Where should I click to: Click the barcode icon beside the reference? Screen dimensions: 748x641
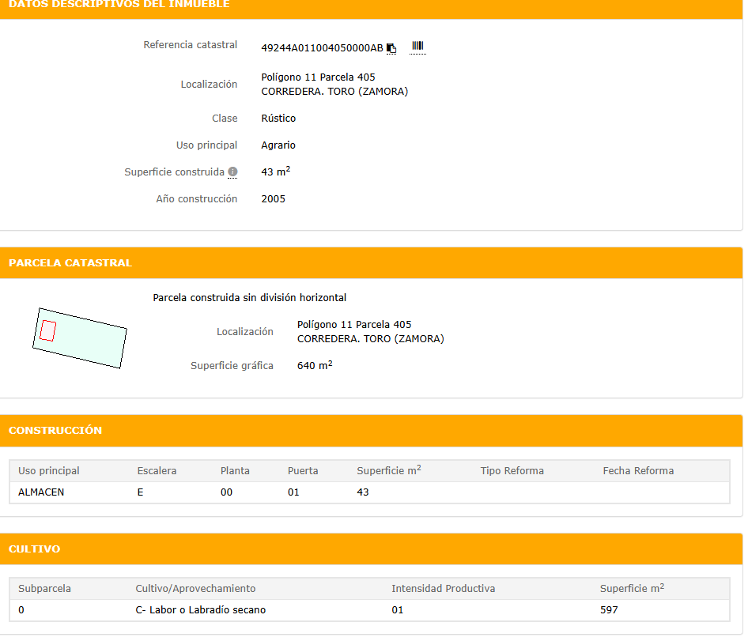417,47
